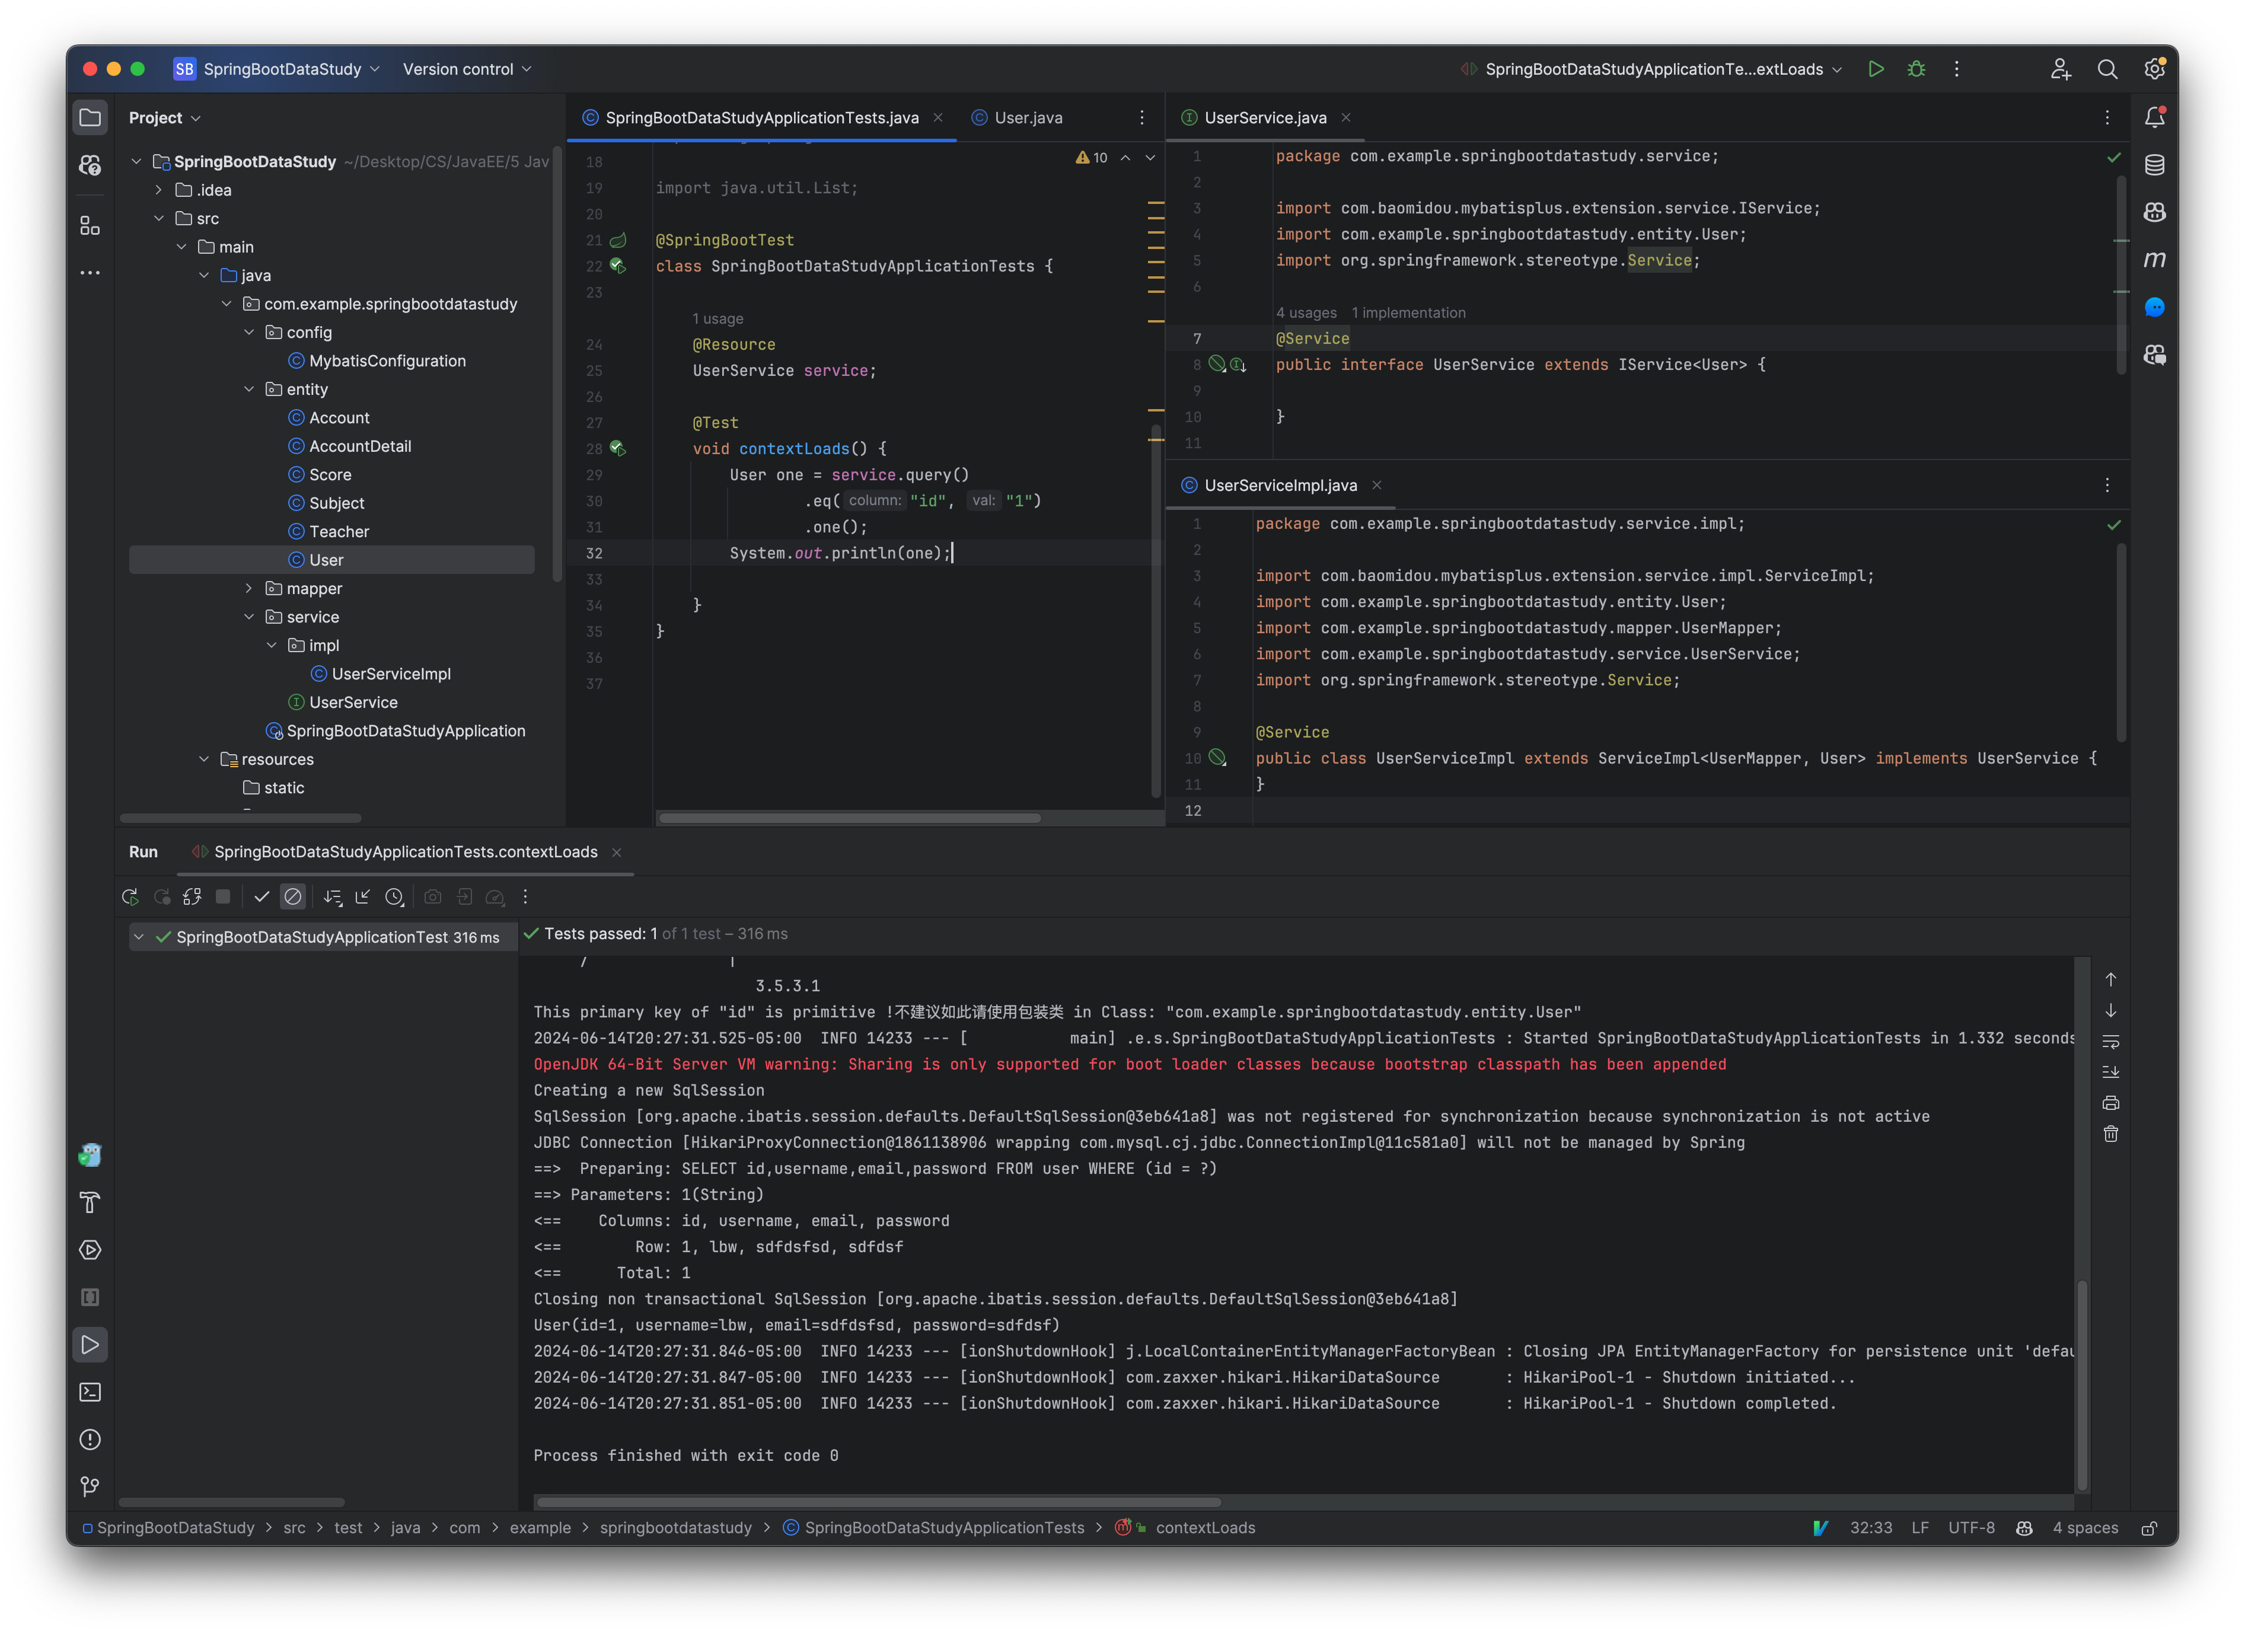The image size is (2245, 1634).
Task: Open the Terminal tool window
Action: 90,1392
